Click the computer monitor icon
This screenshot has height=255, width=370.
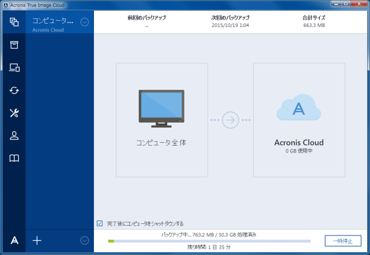click(x=161, y=109)
